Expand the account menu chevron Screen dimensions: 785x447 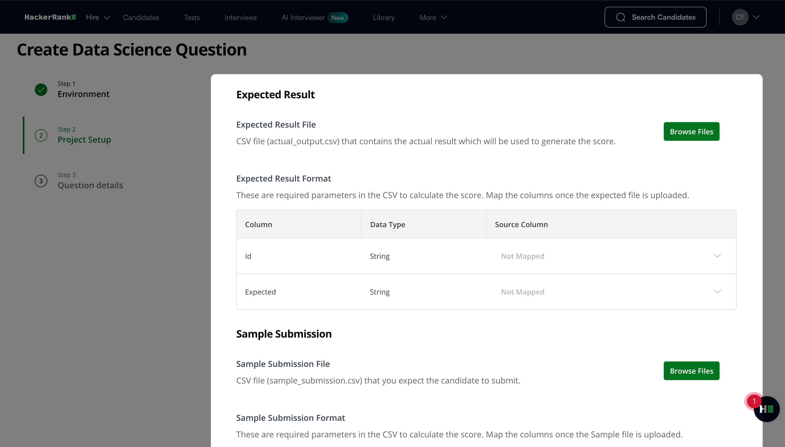756,17
